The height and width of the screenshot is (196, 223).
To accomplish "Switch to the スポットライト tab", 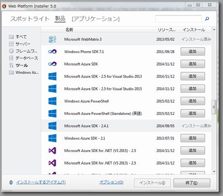I will coord(30,19).
